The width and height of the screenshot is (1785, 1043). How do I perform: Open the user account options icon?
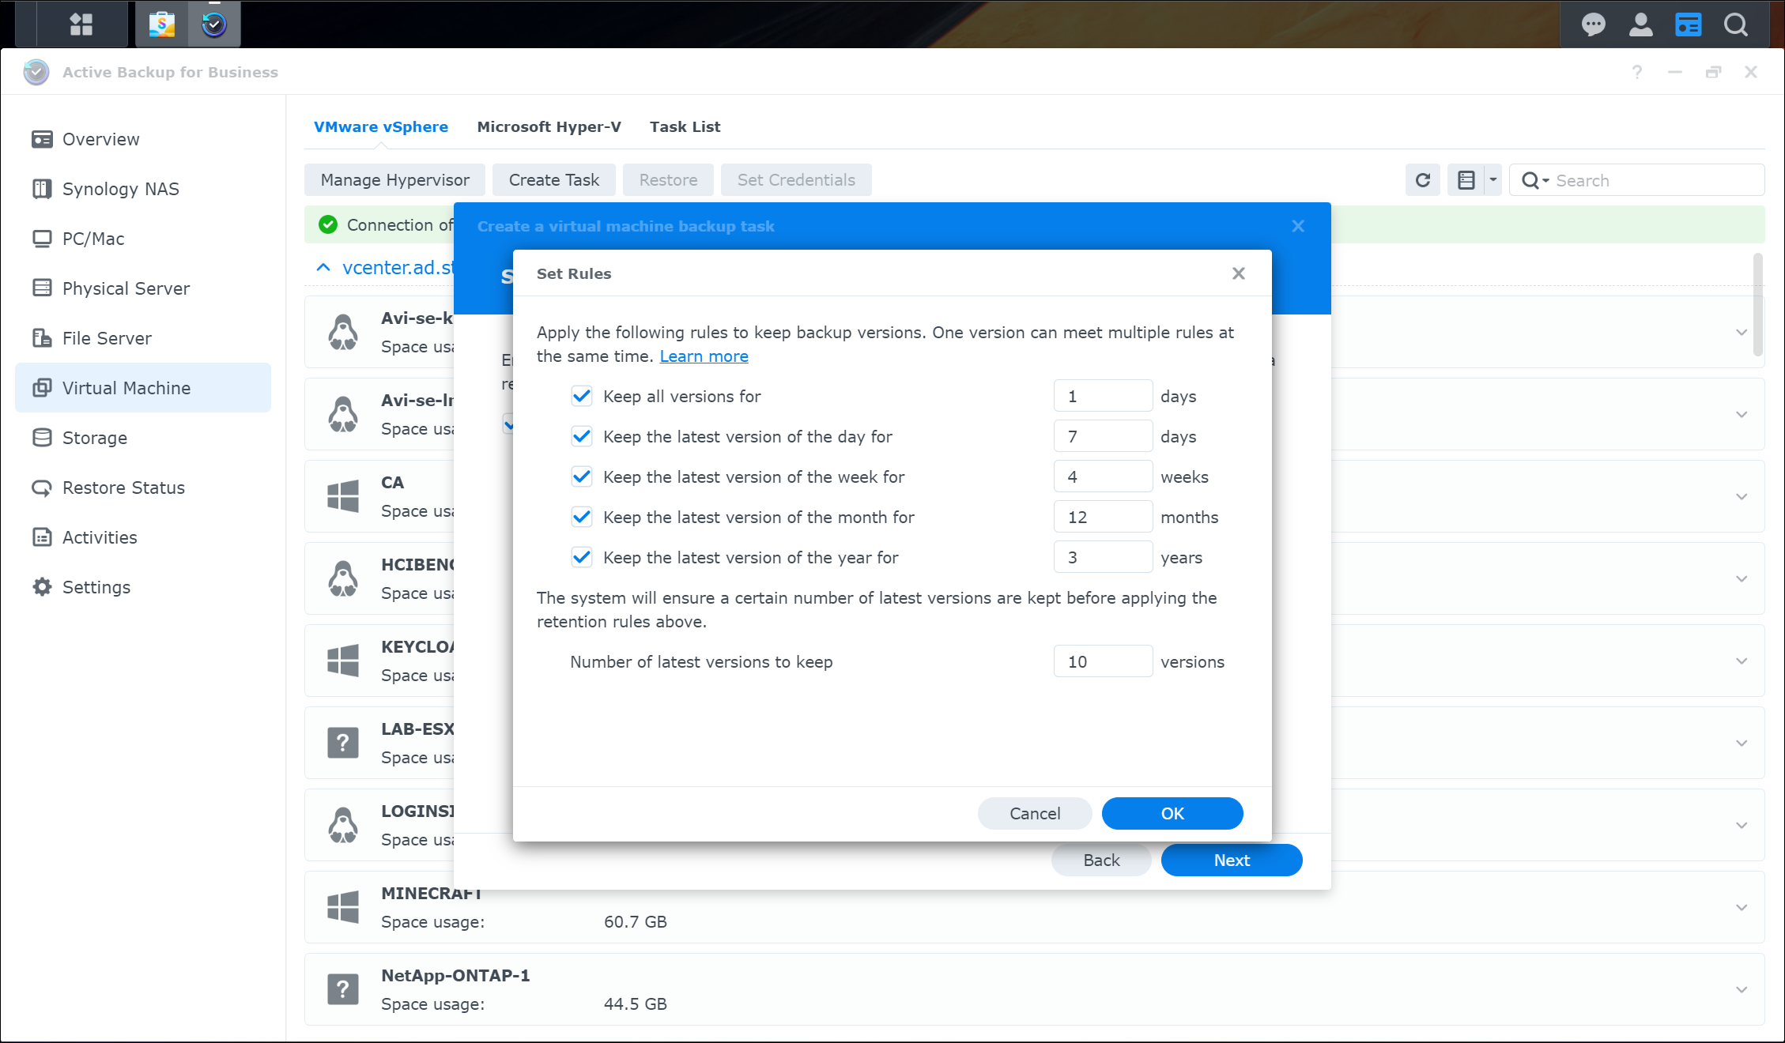click(x=1640, y=24)
